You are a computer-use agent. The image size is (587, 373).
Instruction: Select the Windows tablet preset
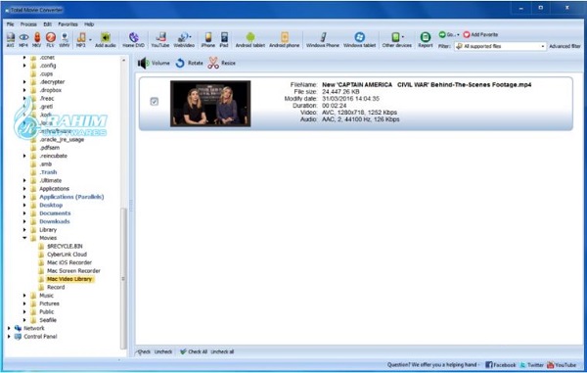pos(359,40)
